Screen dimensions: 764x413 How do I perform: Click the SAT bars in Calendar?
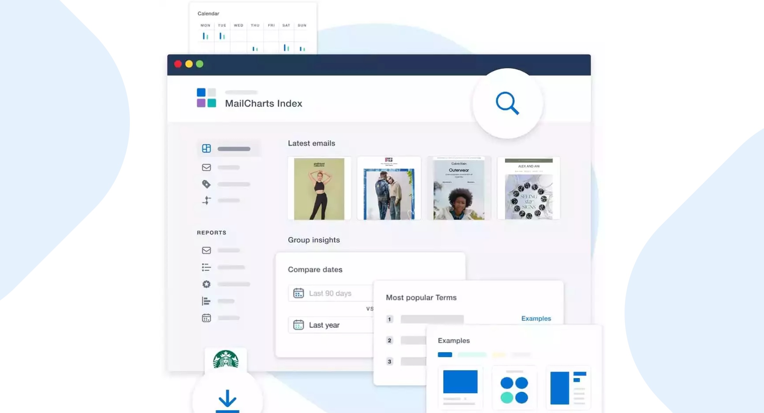point(286,48)
